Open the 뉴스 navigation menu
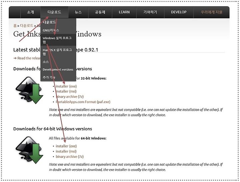This screenshot has width=240, height=182. [78, 12]
